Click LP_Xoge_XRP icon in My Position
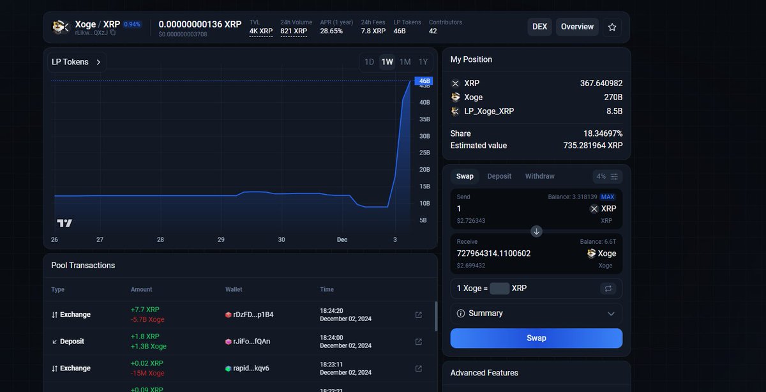Image resolution: width=766 pixels, height=392 pixels. [455, 111]
